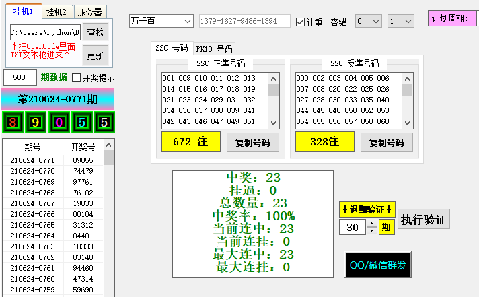Select the PK10 号码 tab
The height and width of the screenshot is (297, 479).
tap(214, 49)
